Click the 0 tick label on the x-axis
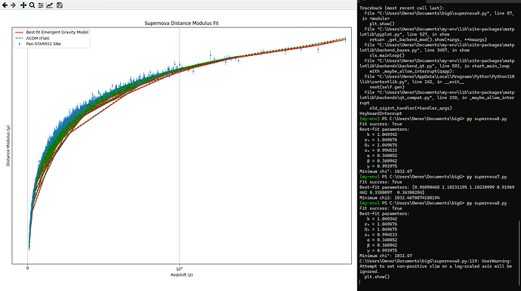The width and height of the screenshot is (521, 291). pos(28,268)
